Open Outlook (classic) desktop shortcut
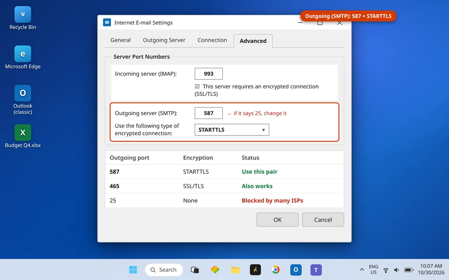Screen dimensions: 449x280 [x=23, y=100]
